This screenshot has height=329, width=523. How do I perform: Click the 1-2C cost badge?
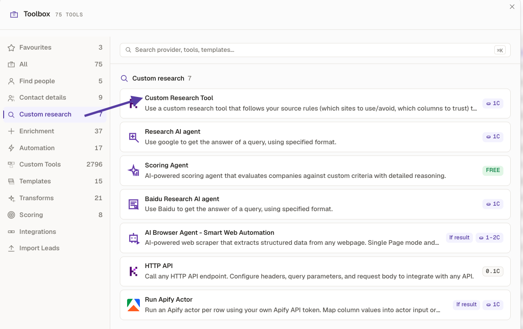[x=489, y=238]
